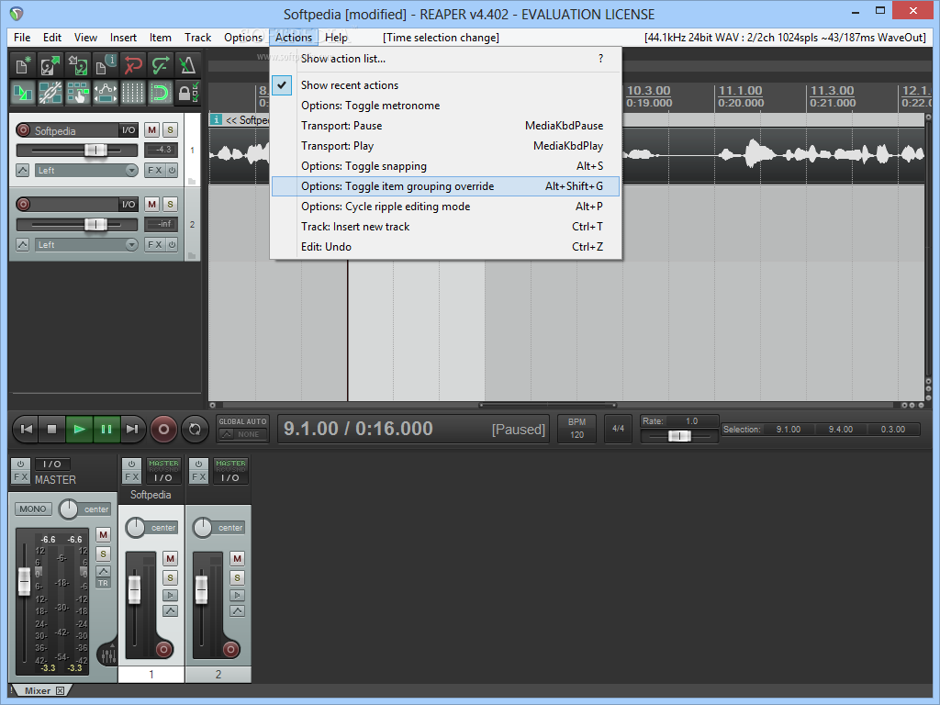Toggle snap magnet toolbar icon

(161, 93)
